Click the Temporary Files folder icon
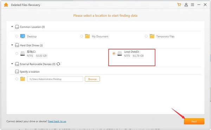The width and height of the screenshot is (211, 130). tap(152, 36)
